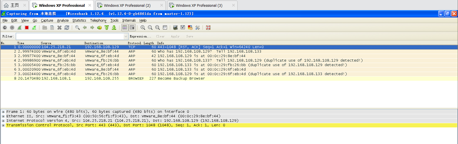The image size is (458, 144).
Task: Select packet 5 from Vmware_fb:26:bb
Action: pyautogui.click(x=229, y=65)
